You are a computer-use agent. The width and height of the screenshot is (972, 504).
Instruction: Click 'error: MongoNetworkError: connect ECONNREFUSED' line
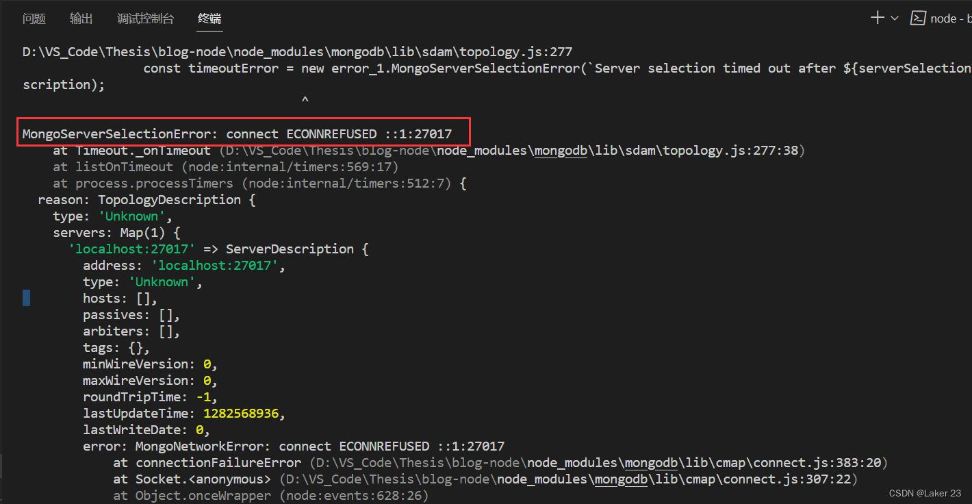294,446
